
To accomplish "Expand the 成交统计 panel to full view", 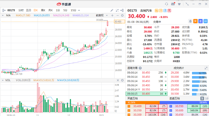I will pos(205,68).
